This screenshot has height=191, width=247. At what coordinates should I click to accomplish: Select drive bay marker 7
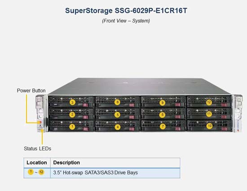tap(163, 126)
